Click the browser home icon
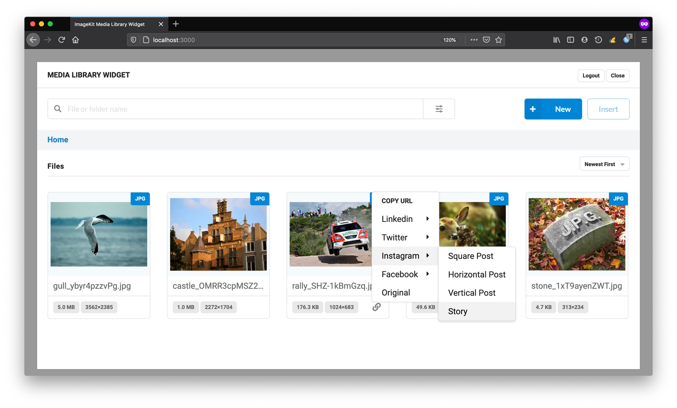 point(75,39)
